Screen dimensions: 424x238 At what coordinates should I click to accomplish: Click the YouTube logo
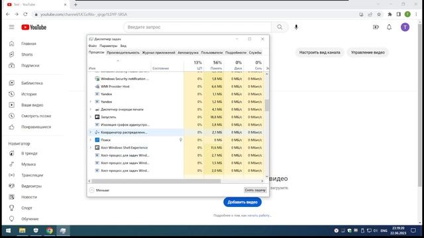pyautogui.click(x=34, y=27)
